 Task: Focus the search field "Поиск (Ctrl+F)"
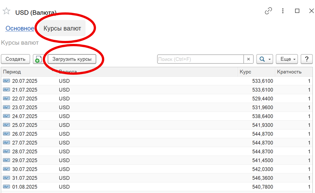pos(200,59)
